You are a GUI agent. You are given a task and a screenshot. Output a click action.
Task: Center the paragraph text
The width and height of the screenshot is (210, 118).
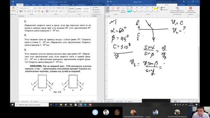tap(49, 11)
